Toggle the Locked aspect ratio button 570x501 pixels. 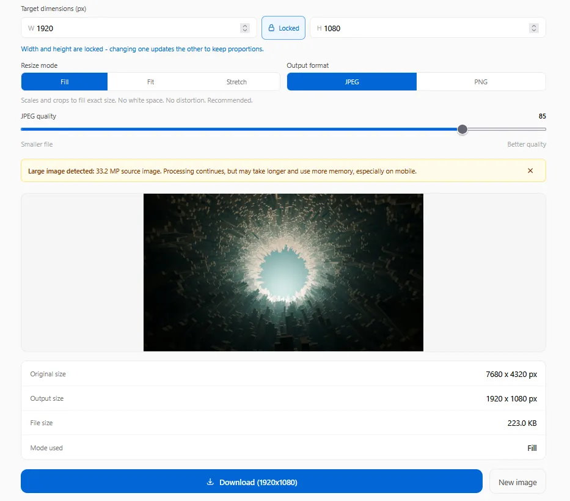click(x=283, y=28)
